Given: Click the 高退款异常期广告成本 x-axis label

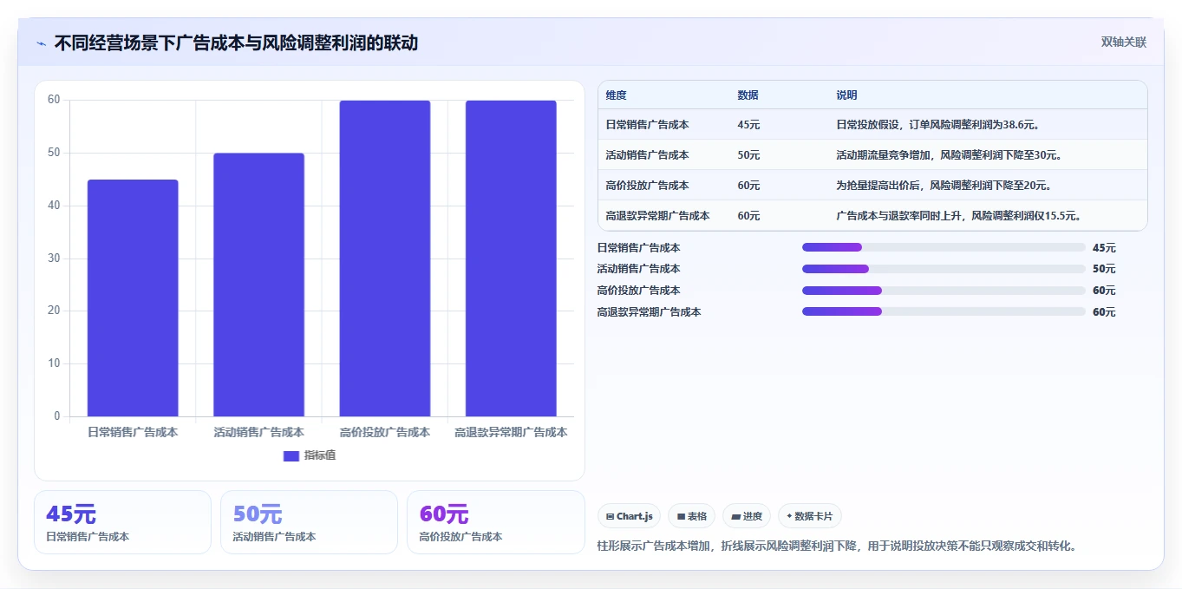Looking at the screenshot, I should [x=511, y=432].
